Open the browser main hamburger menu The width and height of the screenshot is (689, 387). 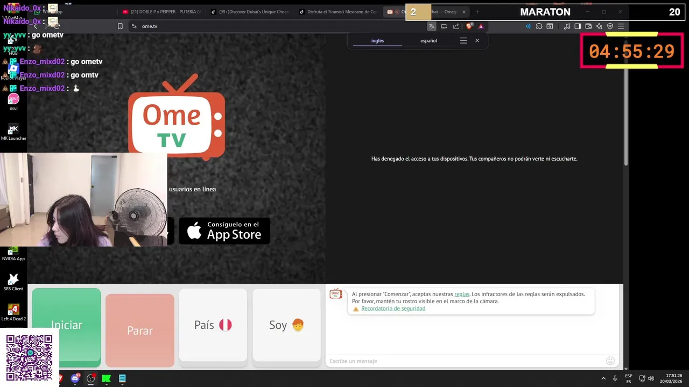[621, 26]
